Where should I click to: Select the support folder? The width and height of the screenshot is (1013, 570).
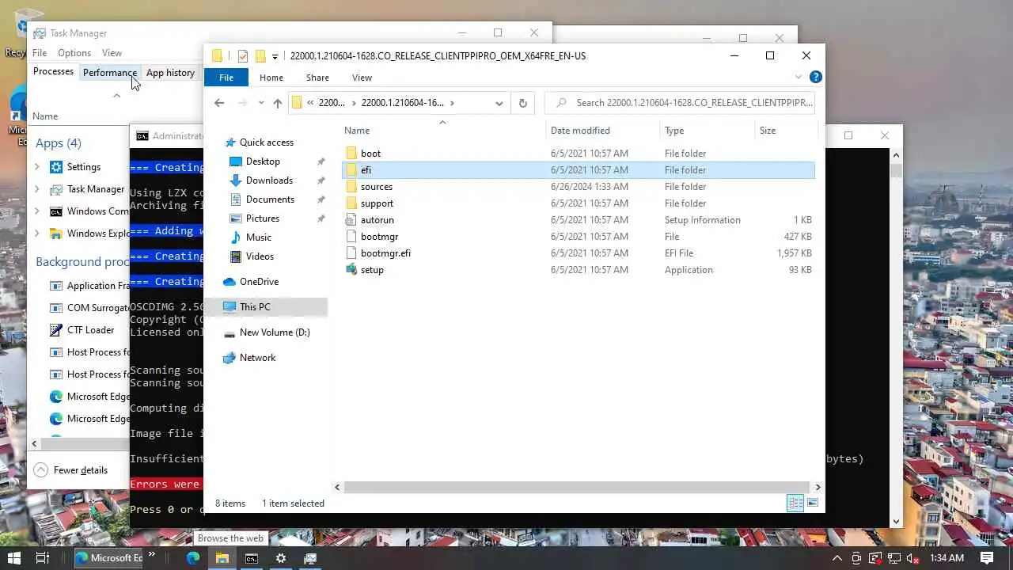pyautogui.click(x=377, y=203)
